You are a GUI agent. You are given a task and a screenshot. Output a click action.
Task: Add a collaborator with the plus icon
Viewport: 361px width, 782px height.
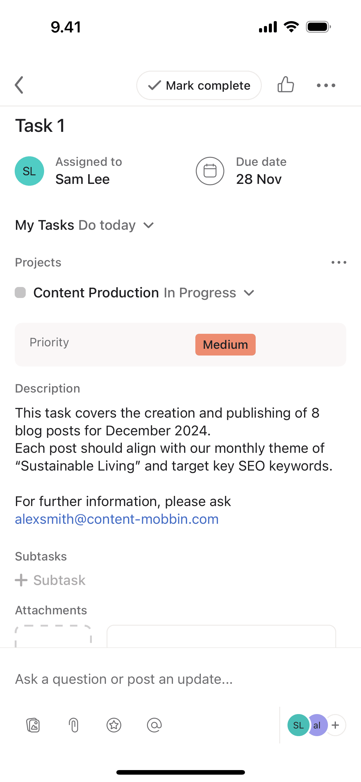point(335,725)
